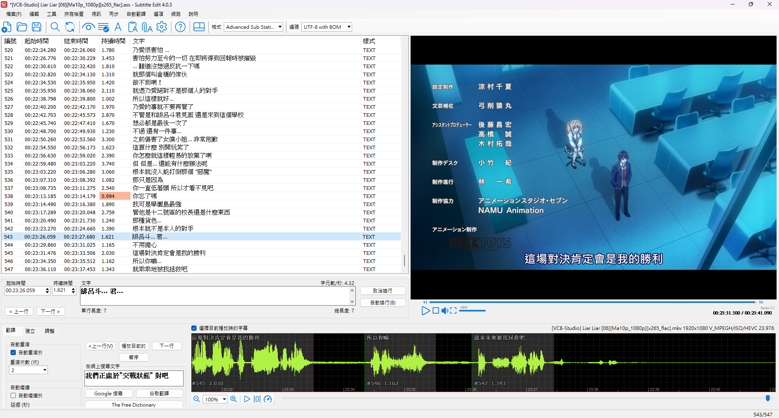Open visual sync via the eye icon

pyautogui.click(x=88, y=27)
